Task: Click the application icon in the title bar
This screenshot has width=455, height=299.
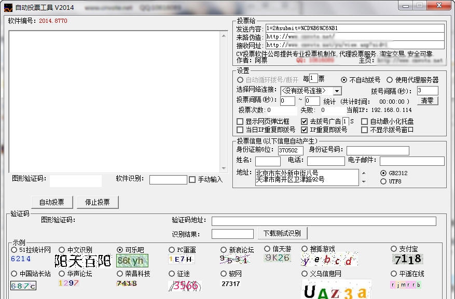Action: (7, 6)
